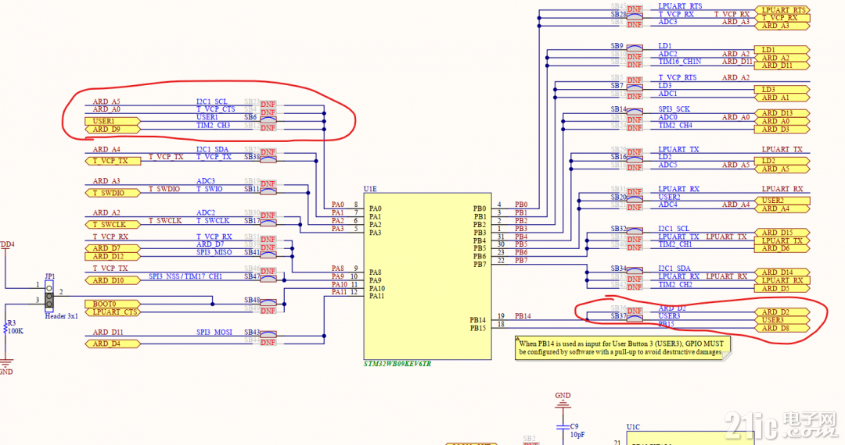Viewport: 845px width, 445px height.
Task: Select solder bridge SB20
Action: pyautogui.click(x=635, y=199)
